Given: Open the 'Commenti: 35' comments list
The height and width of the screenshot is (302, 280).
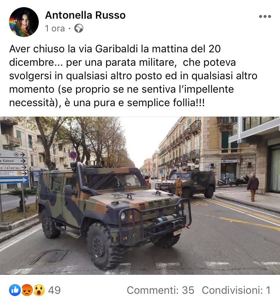Looking at the screenshot, I should [161, 290].
